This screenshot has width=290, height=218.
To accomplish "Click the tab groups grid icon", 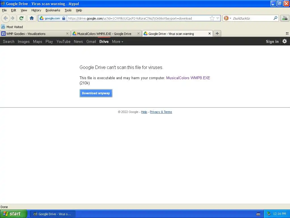I will [x=287, y=33].
